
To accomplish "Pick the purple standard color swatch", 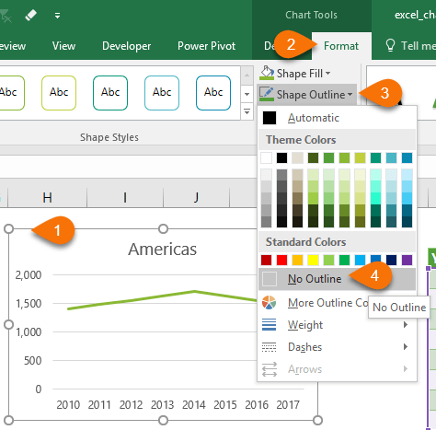I will [x=407, y=261].
